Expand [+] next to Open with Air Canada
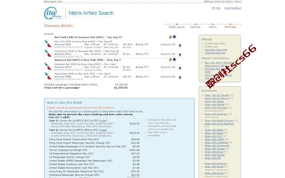 (x=232, y=95)
